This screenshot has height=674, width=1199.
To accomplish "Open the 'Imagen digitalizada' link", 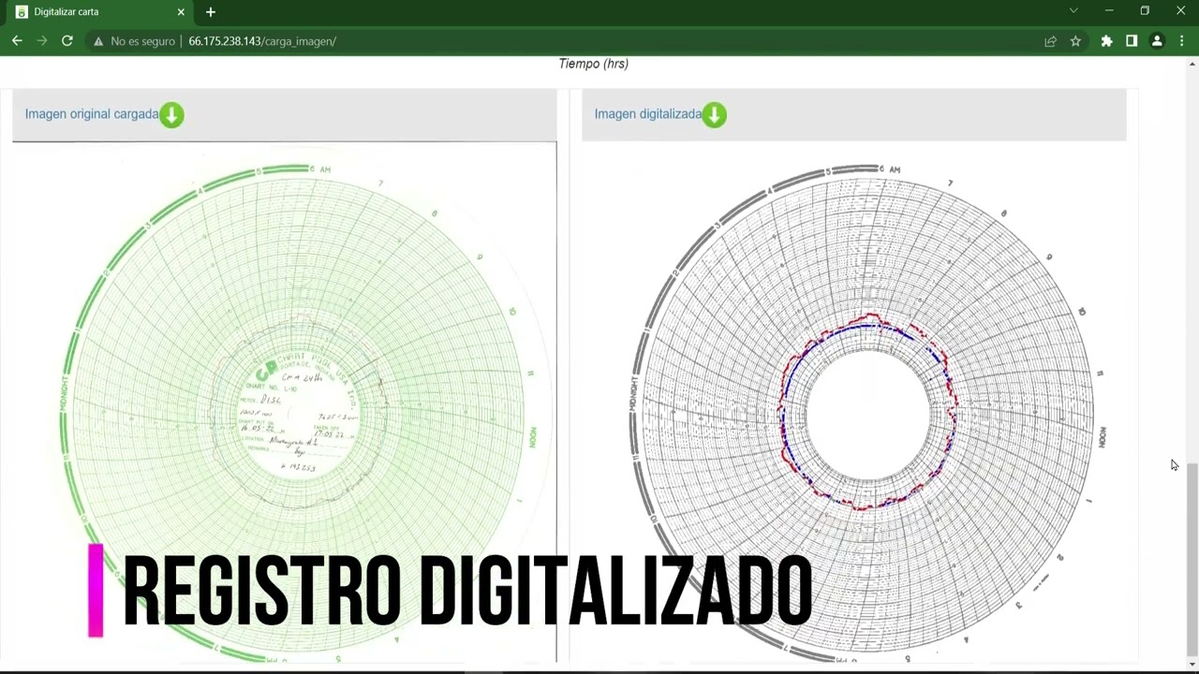I will coord(648,114).
